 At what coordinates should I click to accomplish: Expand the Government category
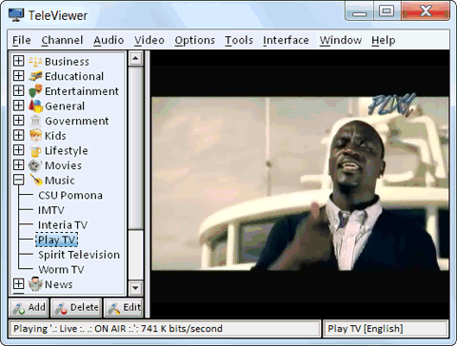click(x=18, y=121)
